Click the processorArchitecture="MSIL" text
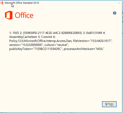This screenshot has width=123, height=113. (x=84, y=49)
